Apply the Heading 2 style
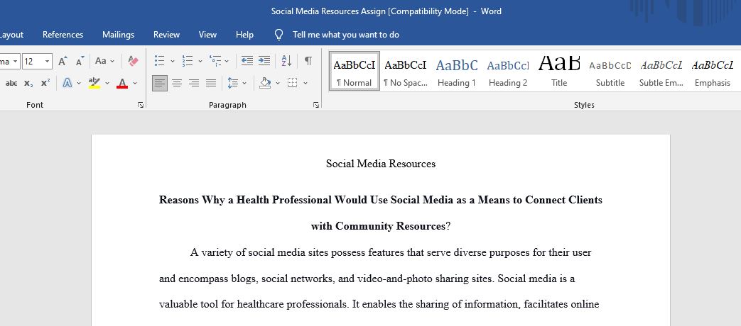The width and height of the screenshot is (741, 326). [x=507, y=71]
